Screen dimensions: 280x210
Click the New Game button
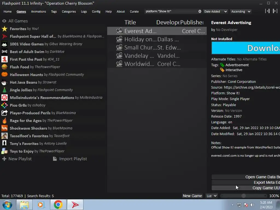click(x=192, y=196)
